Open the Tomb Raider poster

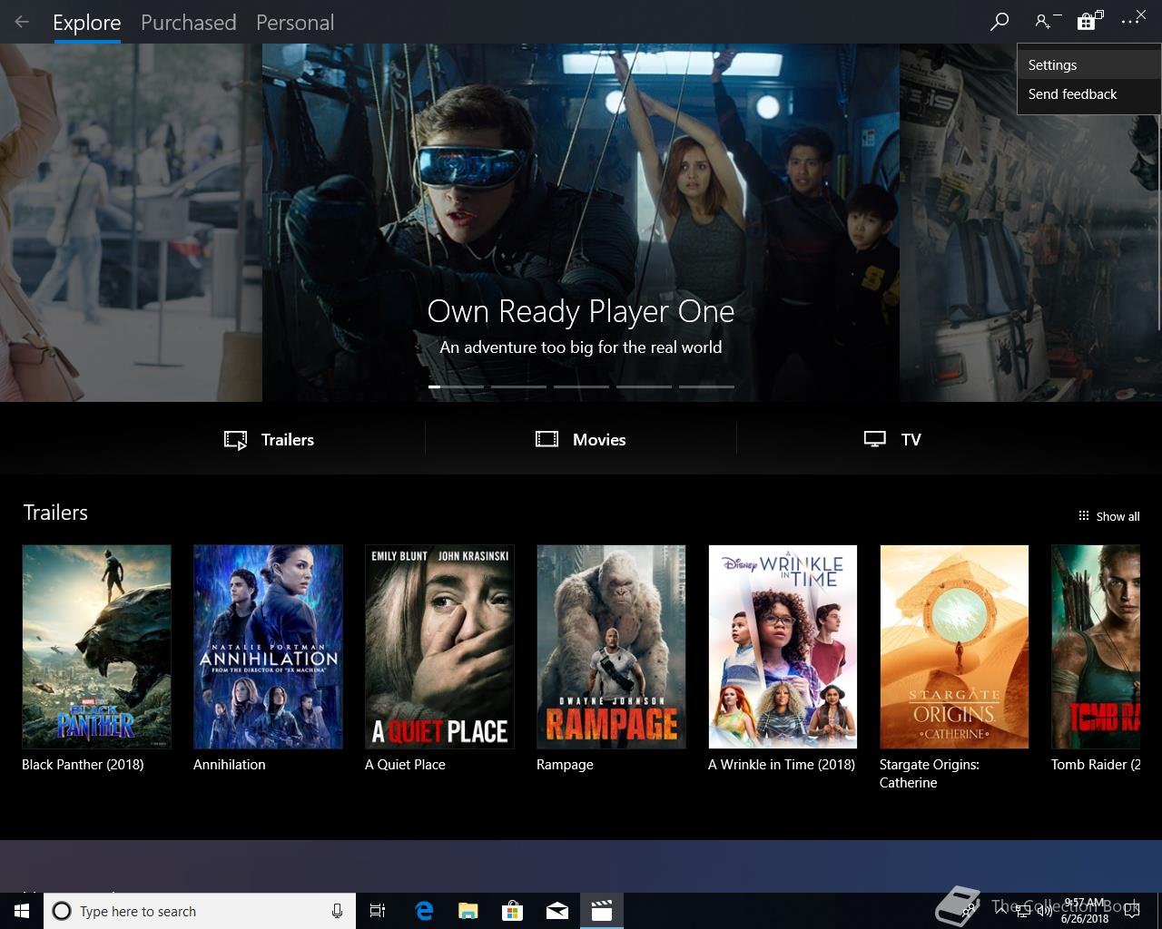click(x=1096, y=647)
